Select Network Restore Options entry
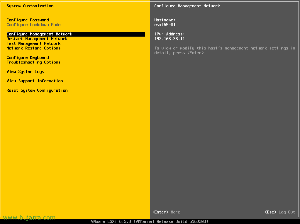Screen dimensions: 300x224 [x=33, y=48]
